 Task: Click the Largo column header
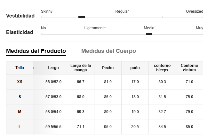(x=53, y=68)
